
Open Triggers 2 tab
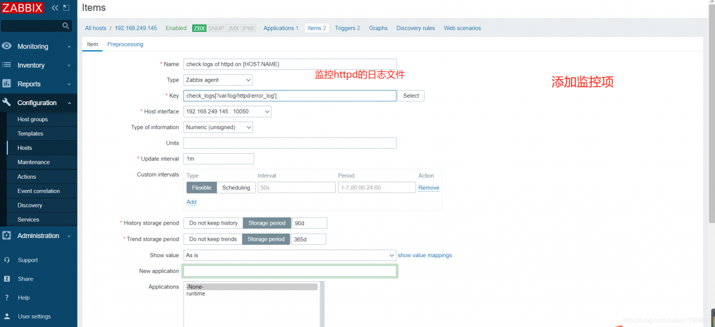pos(347,28)
